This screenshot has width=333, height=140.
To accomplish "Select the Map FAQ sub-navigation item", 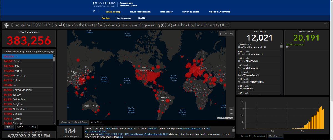I will [142, 18].
